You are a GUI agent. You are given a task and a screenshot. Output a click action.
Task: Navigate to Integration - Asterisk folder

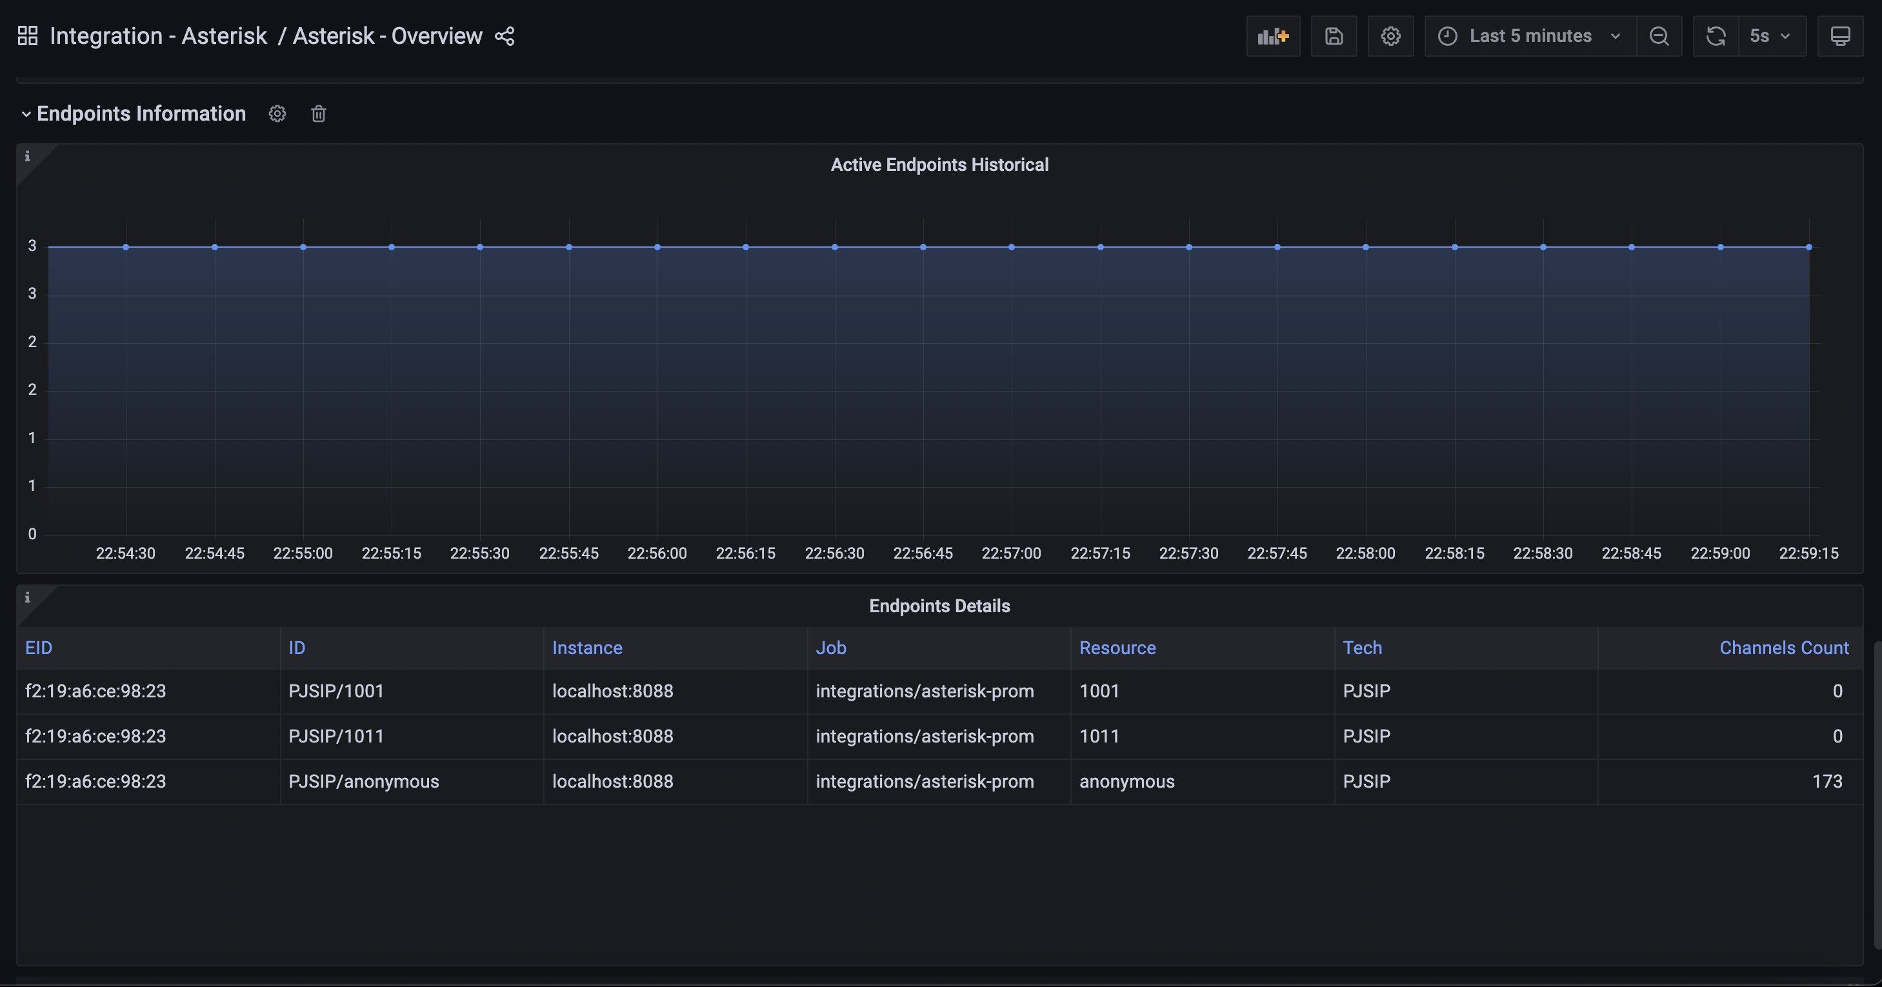[158, 35]
